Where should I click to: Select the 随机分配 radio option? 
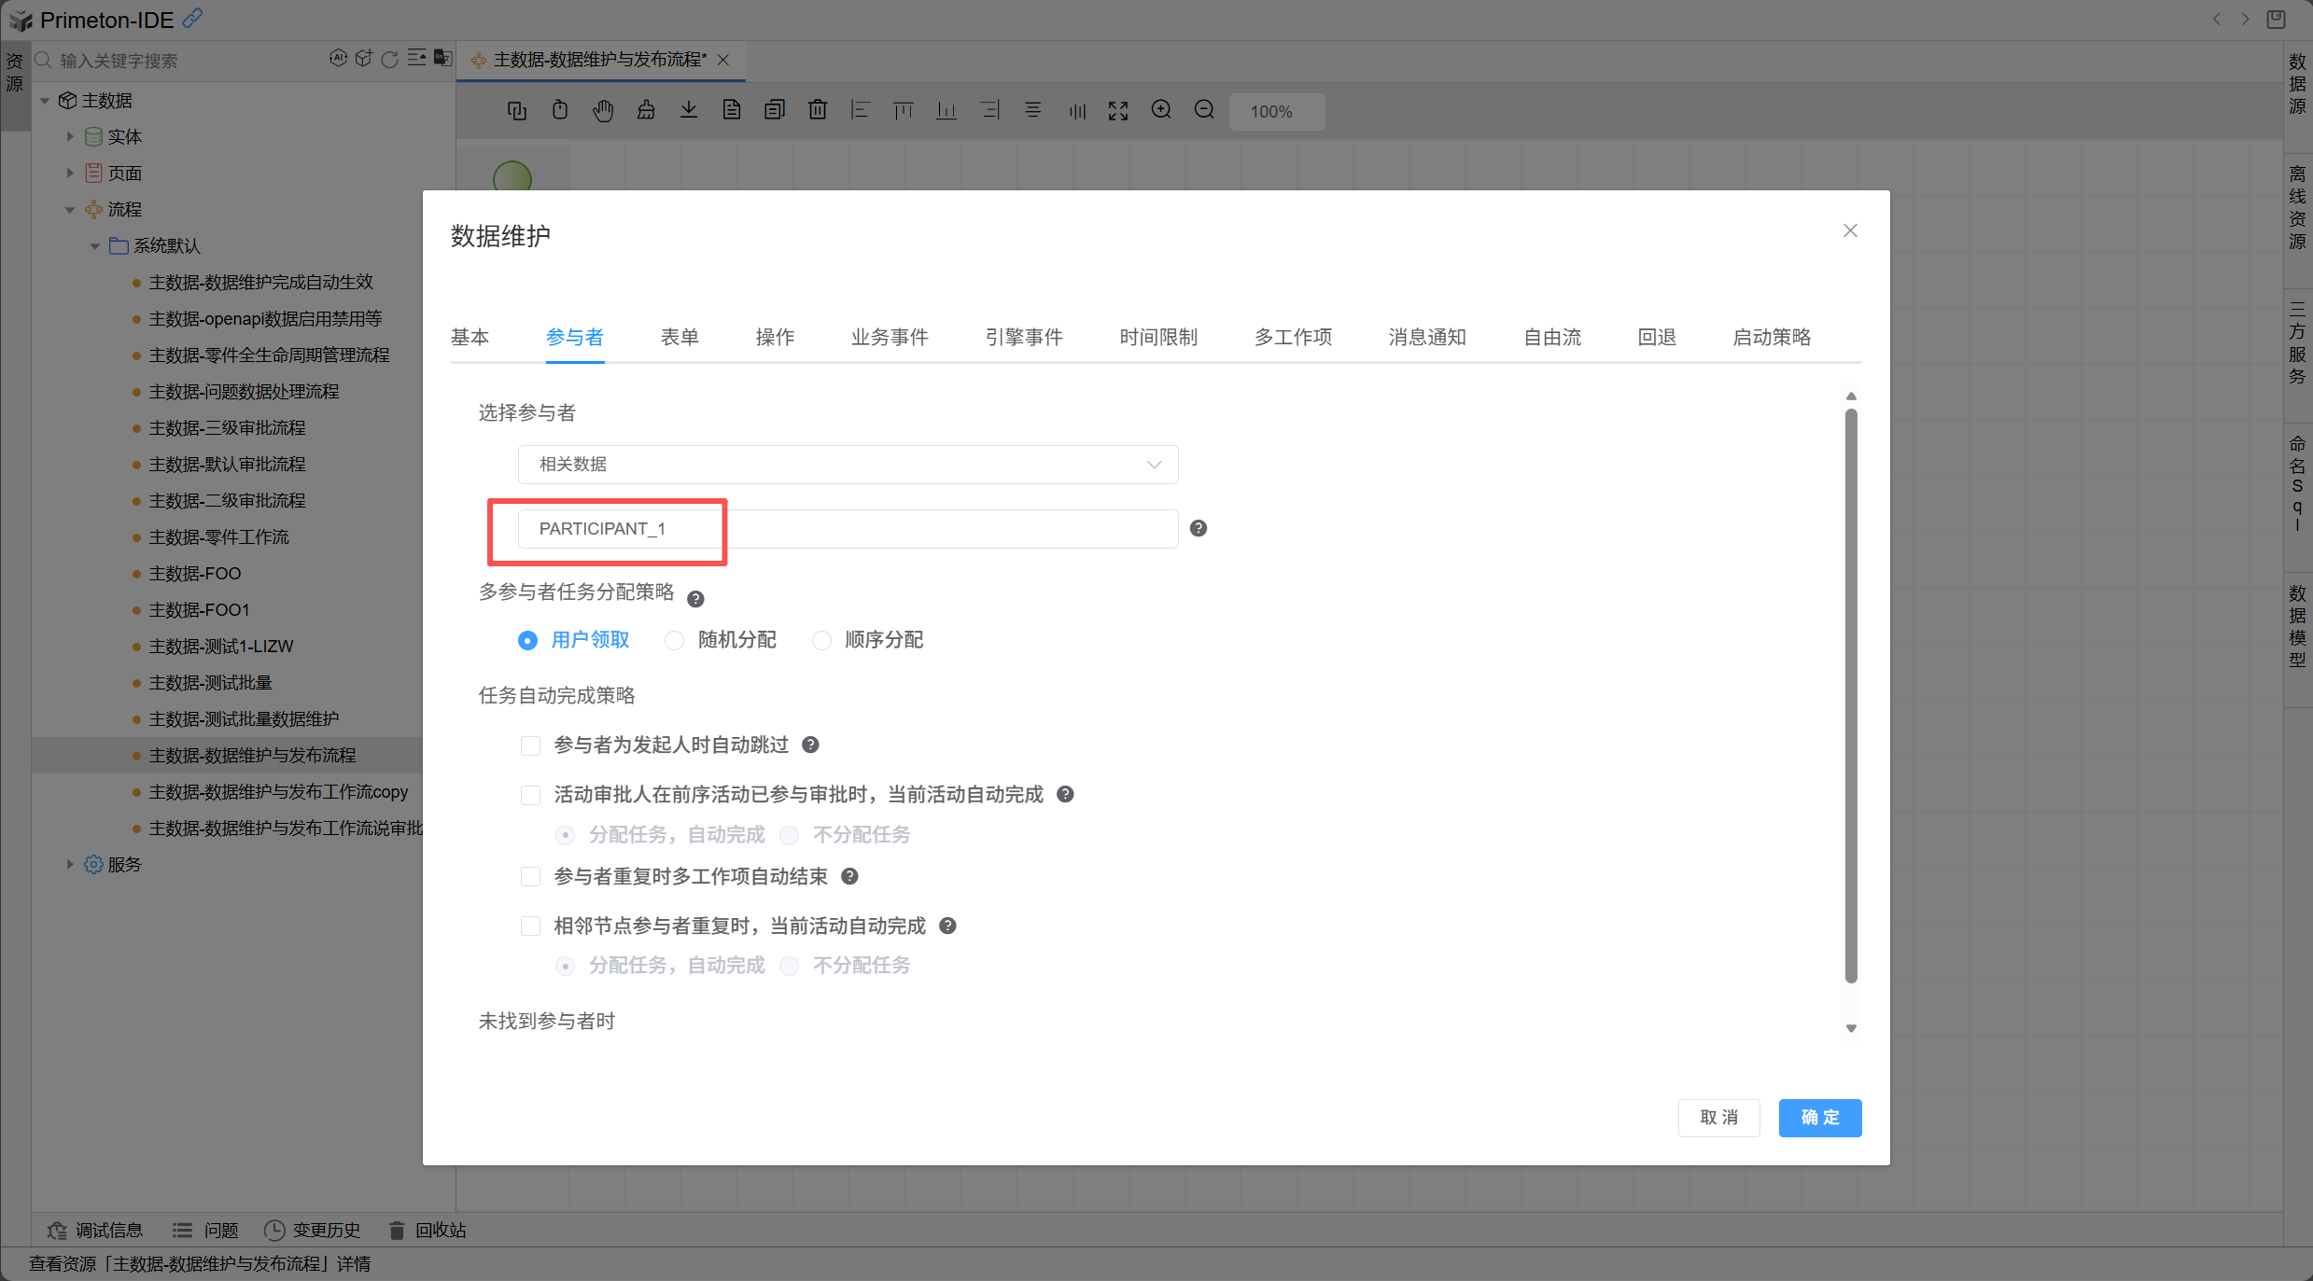(x=675, y=640)
